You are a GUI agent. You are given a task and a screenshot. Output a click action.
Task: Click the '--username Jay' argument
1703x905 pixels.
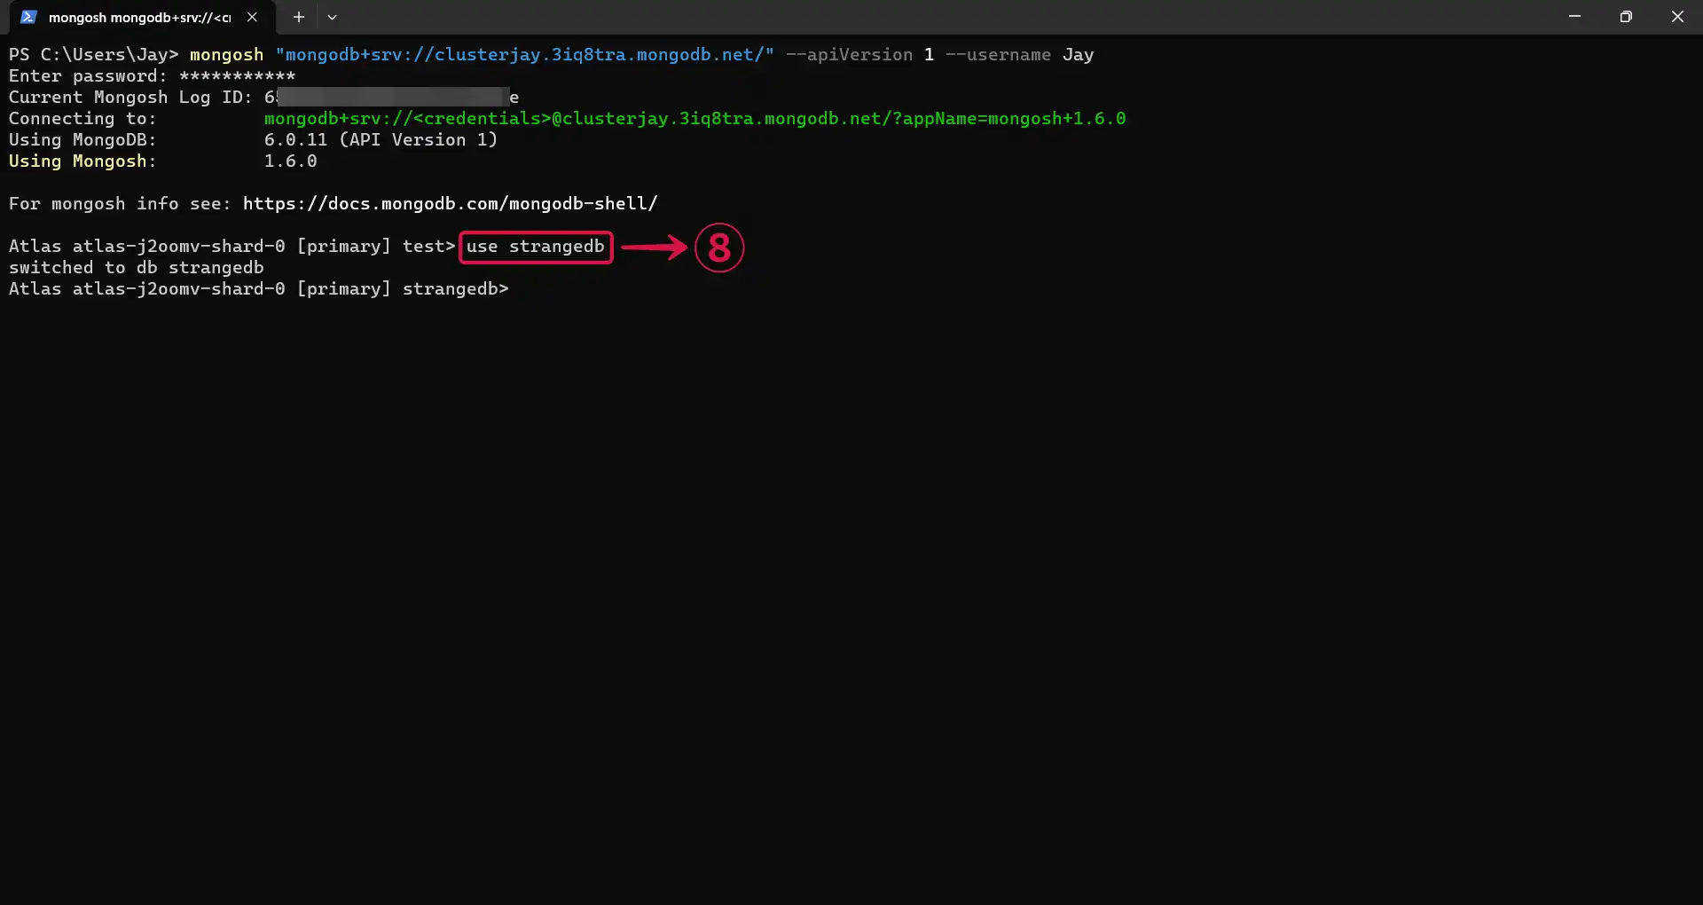tap(1019, 55)
